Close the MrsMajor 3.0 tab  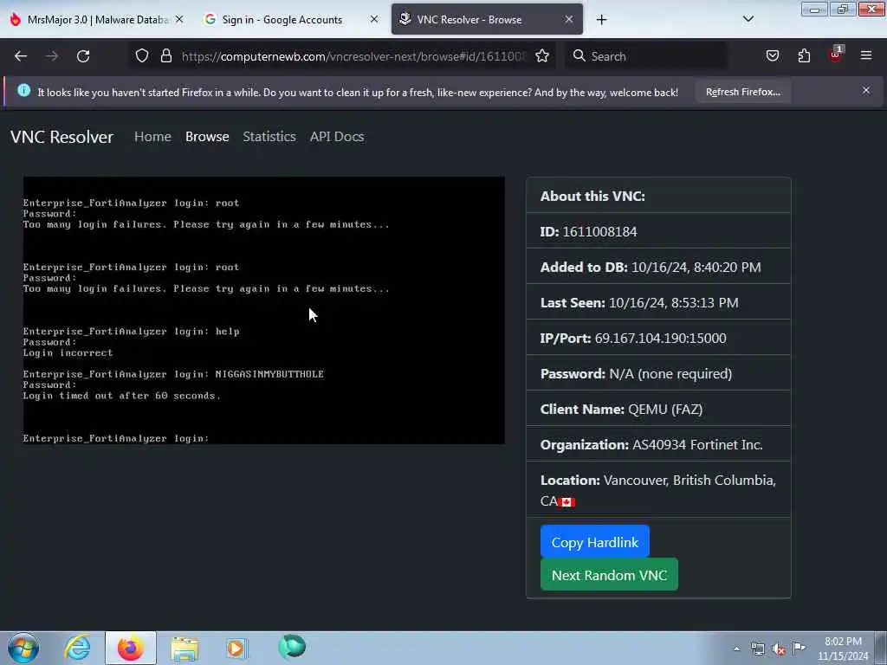[179, 19]
